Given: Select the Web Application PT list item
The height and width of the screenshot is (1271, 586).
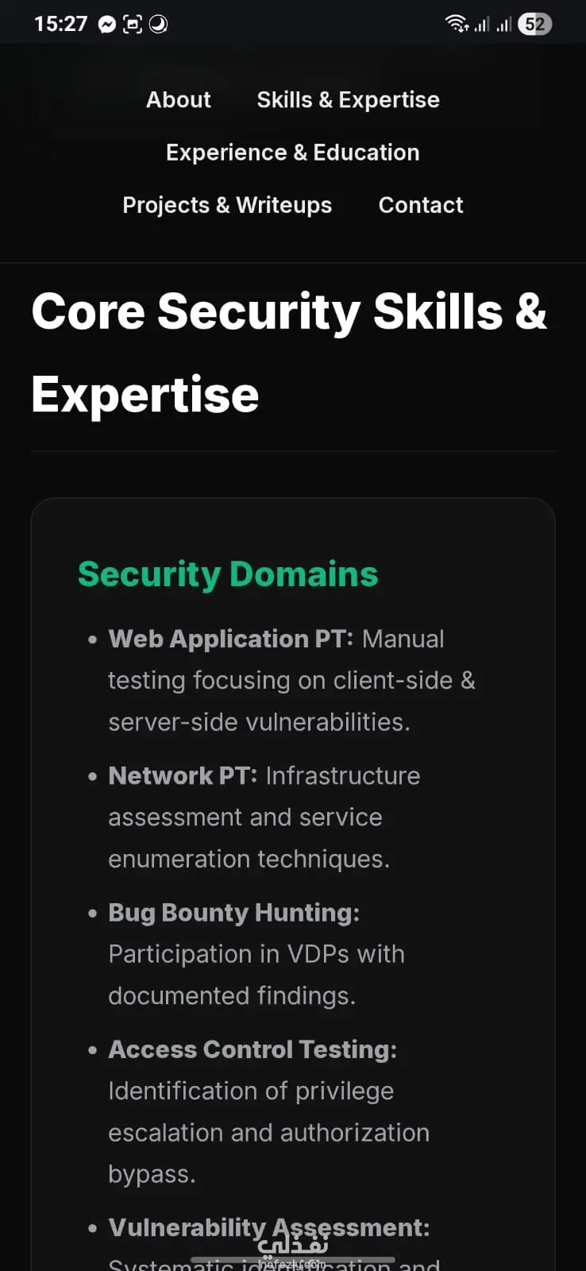Looking at the screenshot, I should pos(291,680).
